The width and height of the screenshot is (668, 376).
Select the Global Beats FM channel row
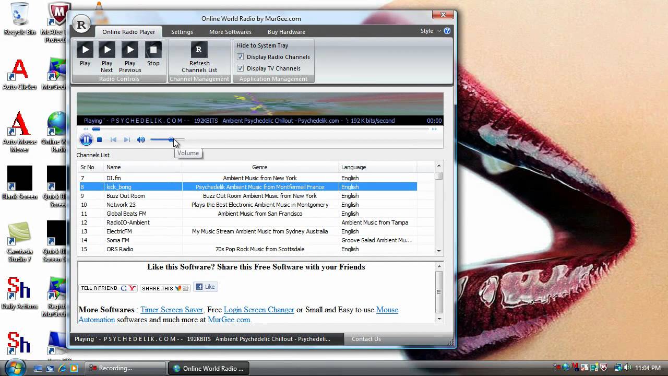click(x=248, y=214)
